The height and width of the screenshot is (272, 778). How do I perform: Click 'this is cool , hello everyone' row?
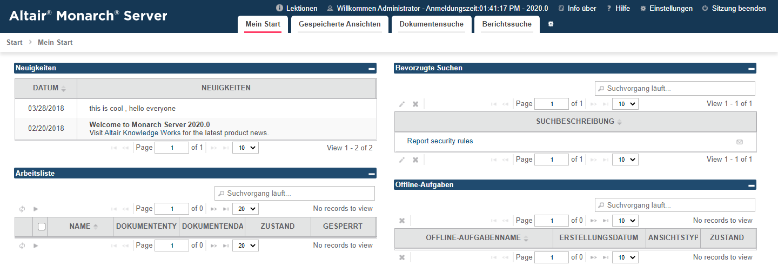click(195, 109)
